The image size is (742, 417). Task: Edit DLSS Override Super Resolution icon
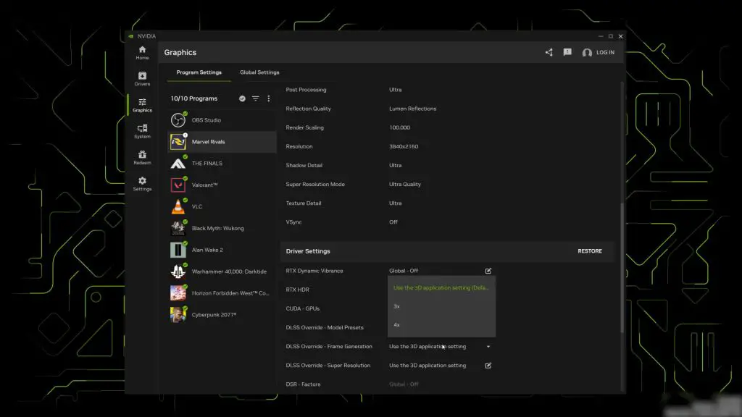(x=488, y=366)
